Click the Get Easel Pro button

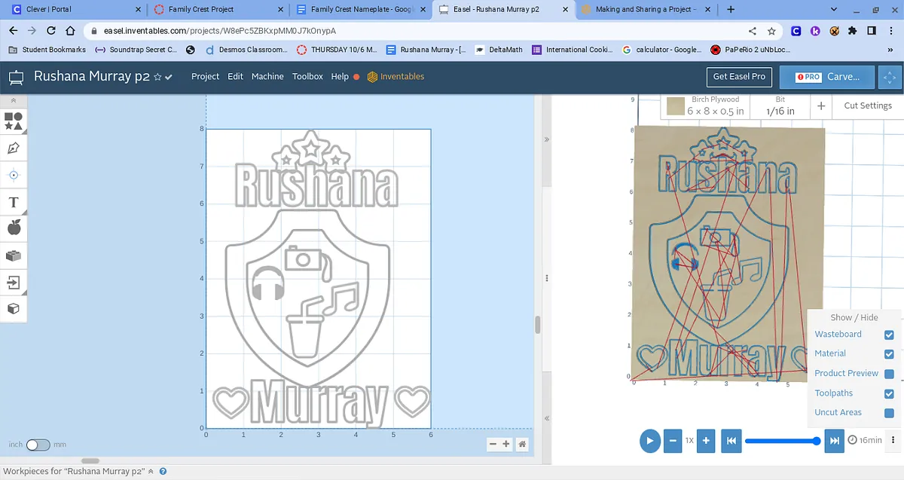(739, 77)
